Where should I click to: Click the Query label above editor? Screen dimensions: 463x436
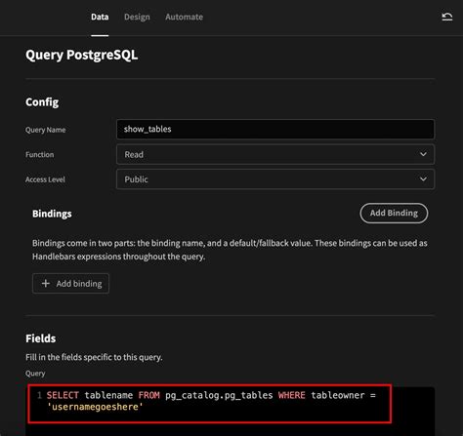[x=35, y=374]
